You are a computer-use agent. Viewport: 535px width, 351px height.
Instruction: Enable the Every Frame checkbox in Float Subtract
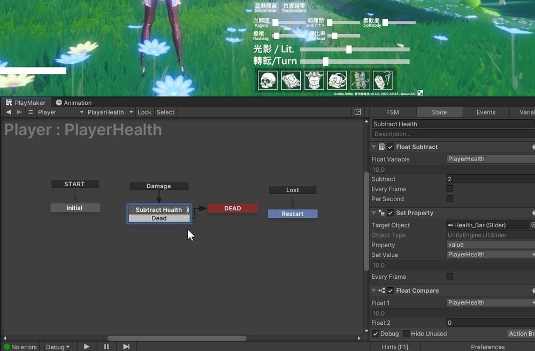(x=449, y=189)
